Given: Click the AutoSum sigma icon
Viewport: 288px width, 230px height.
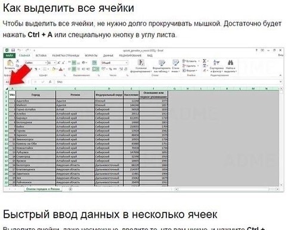Looking at the screenshot, I should click(x=205, y=61).
